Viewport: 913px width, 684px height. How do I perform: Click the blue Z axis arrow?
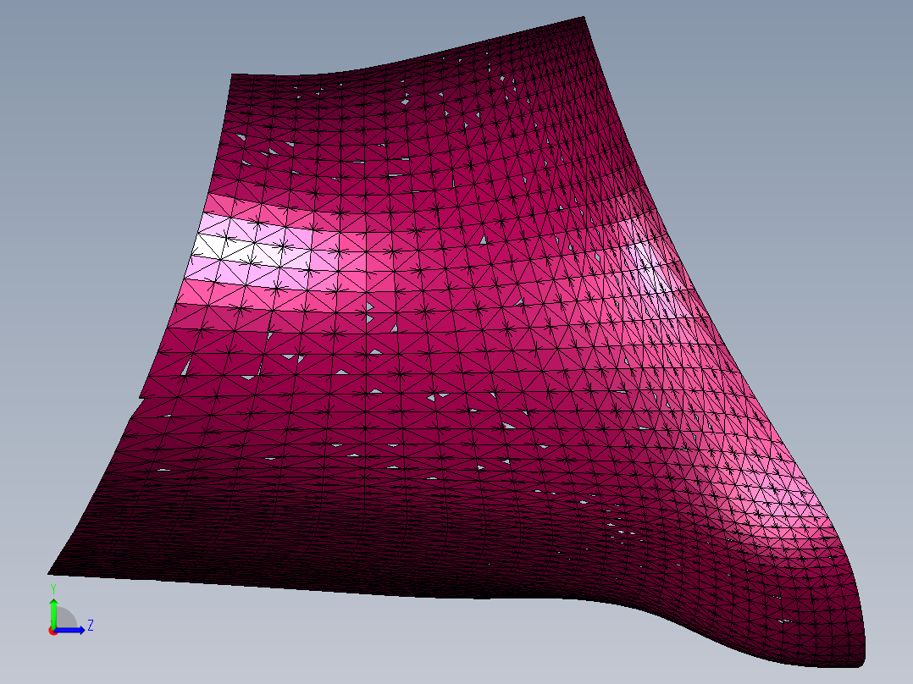[x=71, y=630]
